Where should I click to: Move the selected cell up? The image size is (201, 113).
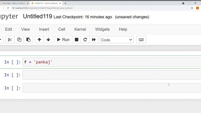tap(39, 40)
